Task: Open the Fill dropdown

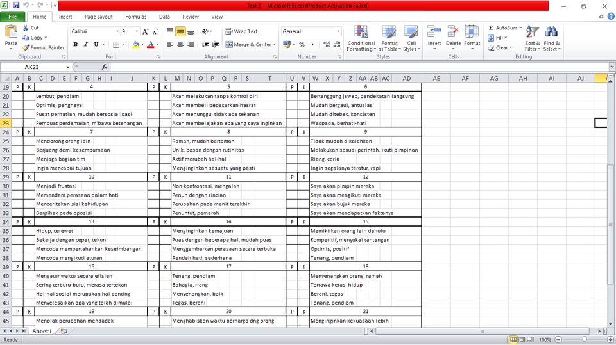Action: tap(498, 38)
